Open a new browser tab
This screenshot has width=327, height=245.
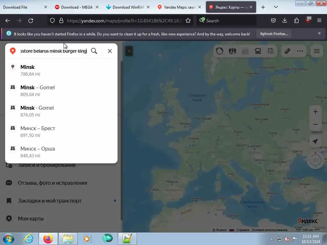pyautogui.click(x=263, y=7)
